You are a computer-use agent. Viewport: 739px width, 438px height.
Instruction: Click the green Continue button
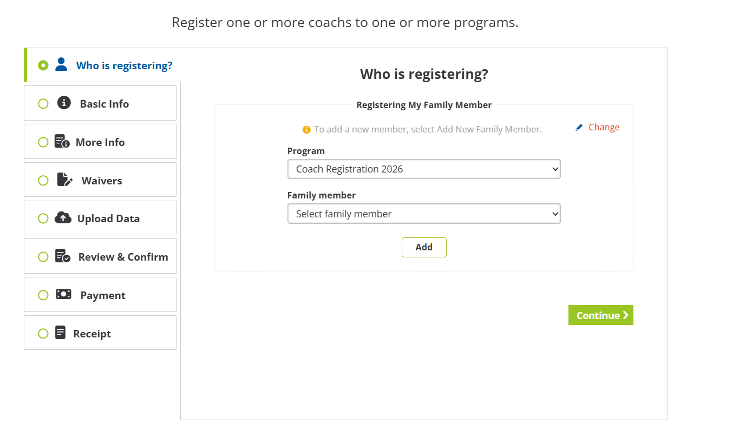[x=600, y=315]
